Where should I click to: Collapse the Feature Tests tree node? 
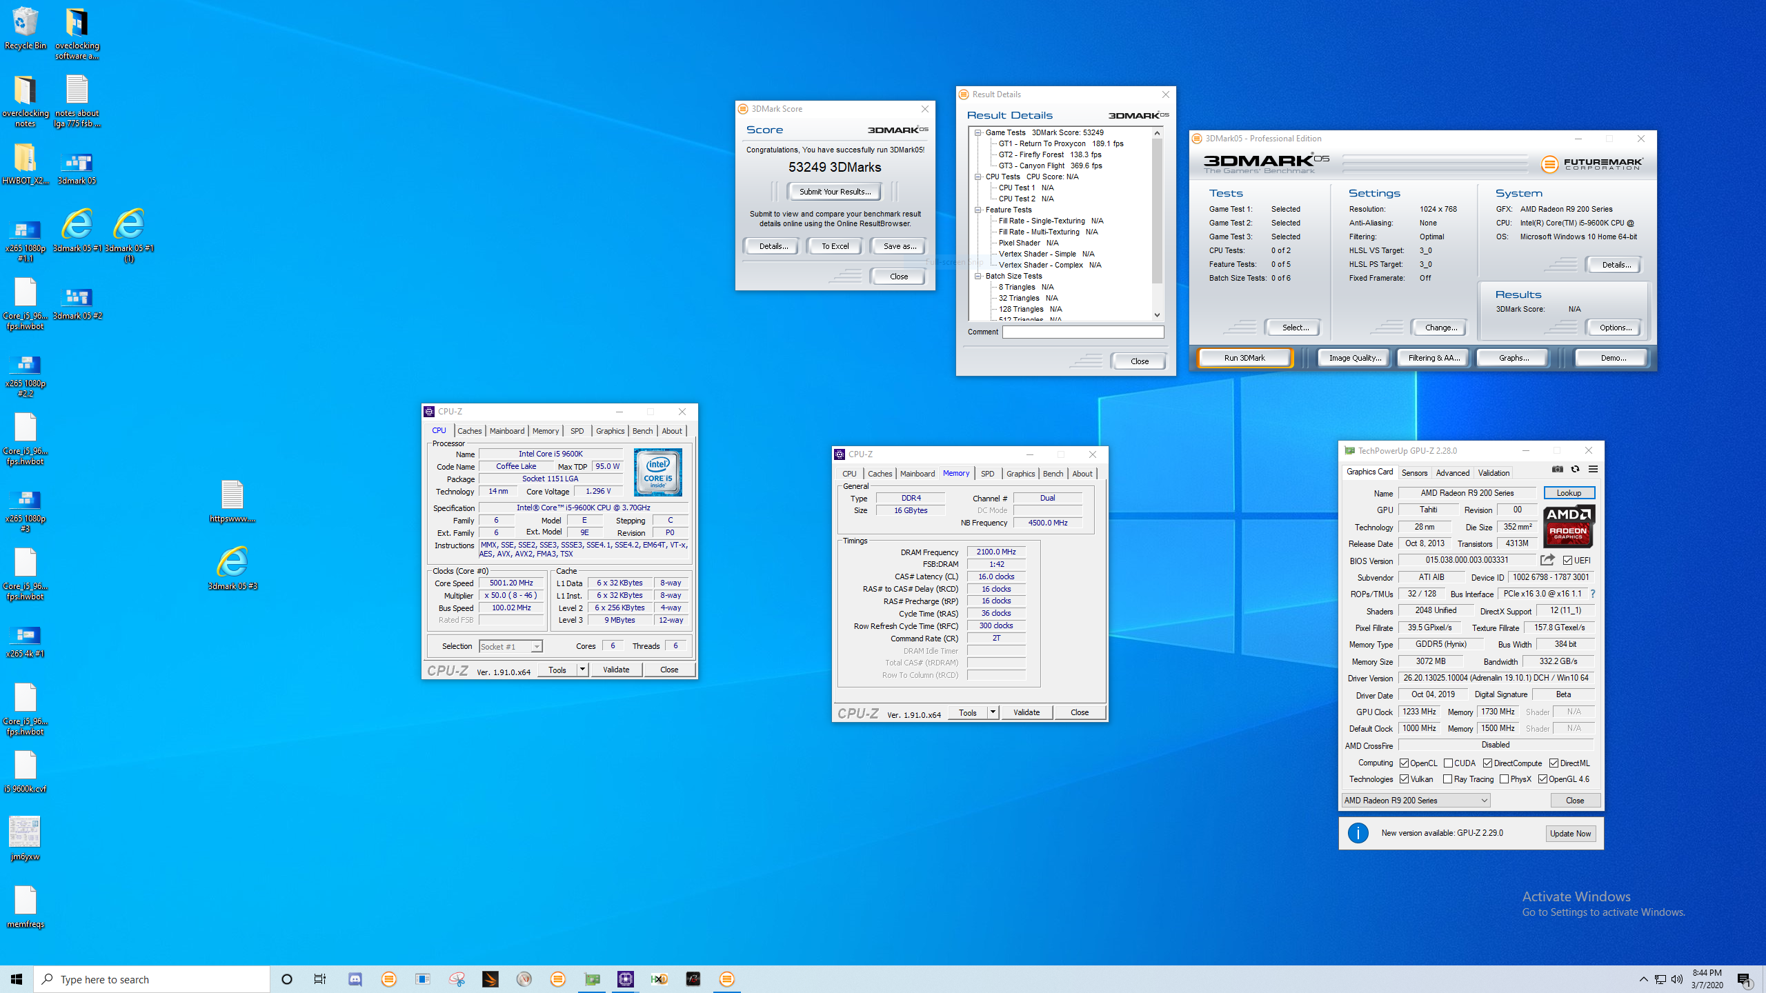[x=978, y=210]
